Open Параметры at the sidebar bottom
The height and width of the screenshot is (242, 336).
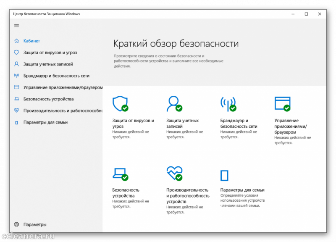[x=35, y=224]
